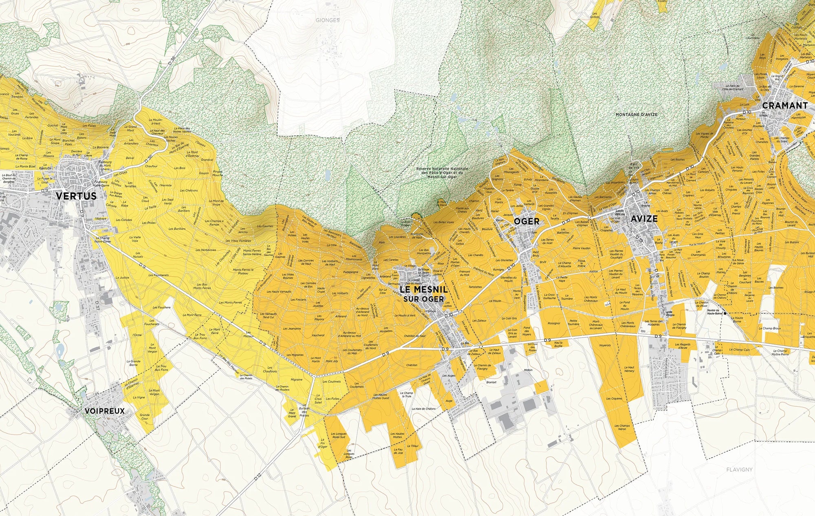Viewport: 815px width, 516px height.
Task: Click the GIONGES label at top
Action: click(327, 20)
